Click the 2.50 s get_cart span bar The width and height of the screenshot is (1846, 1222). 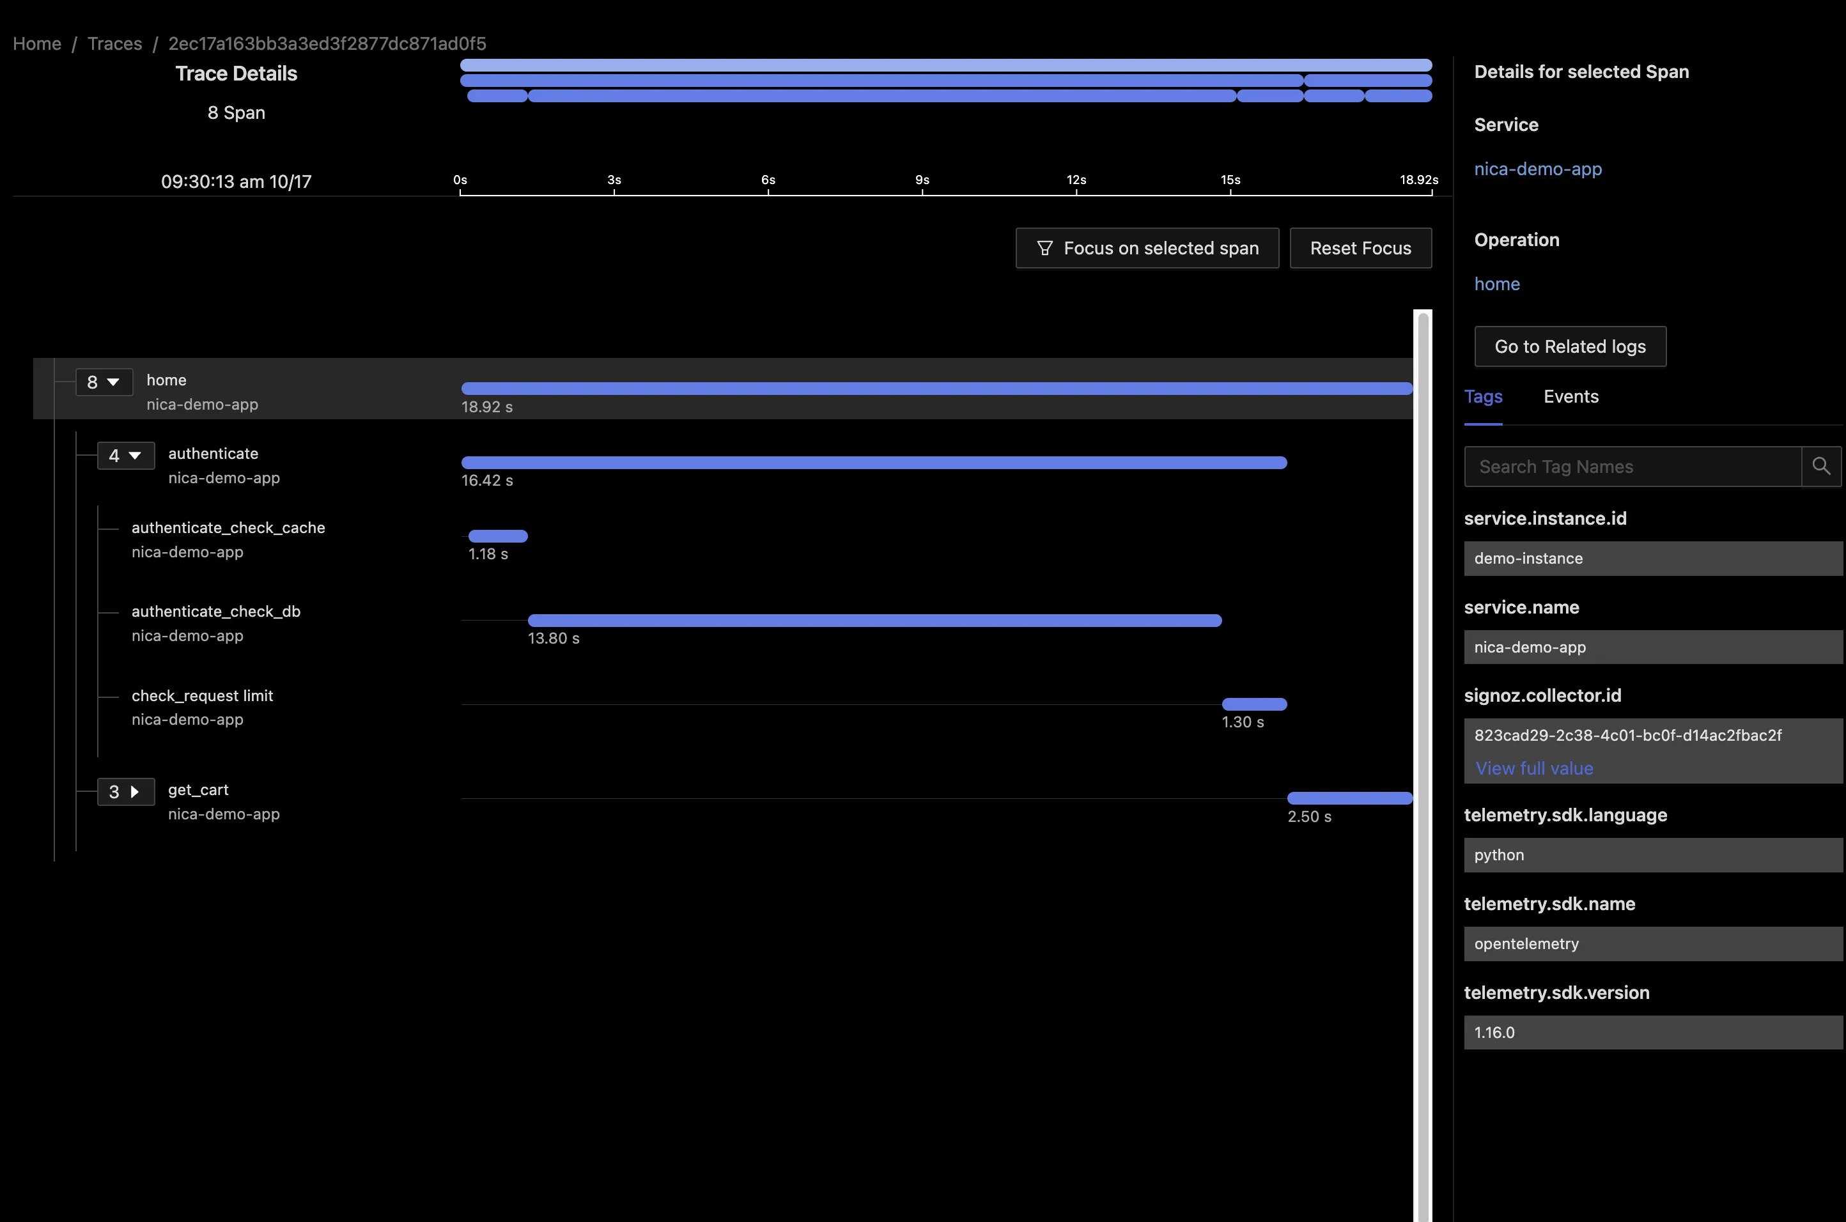click(1349, 798)
